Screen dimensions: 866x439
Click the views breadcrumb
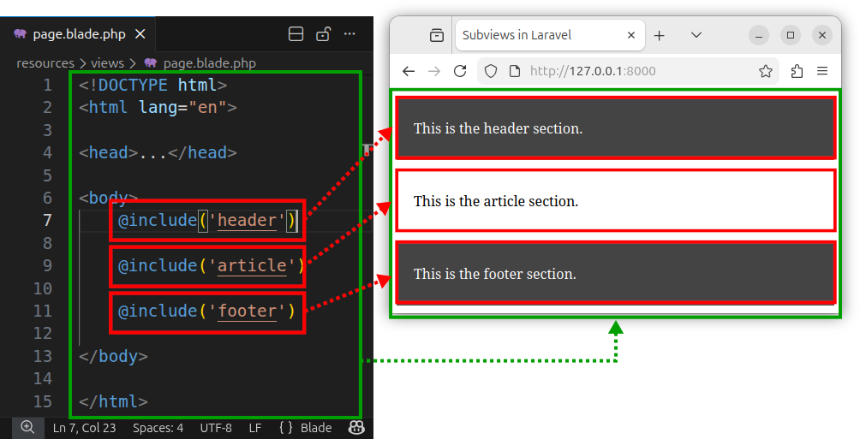pos(108,63)
